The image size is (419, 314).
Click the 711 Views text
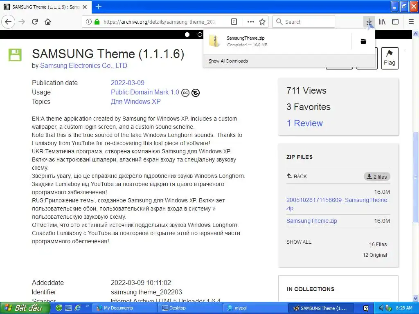[x=306, y=90]
